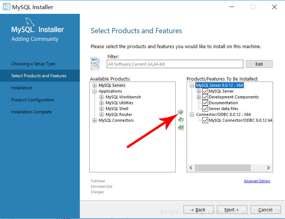Image resolution: width=285 pixels, height=219 pixels.
Task: Uncheck the Documentation checkbox
Action: pos(205,103)
